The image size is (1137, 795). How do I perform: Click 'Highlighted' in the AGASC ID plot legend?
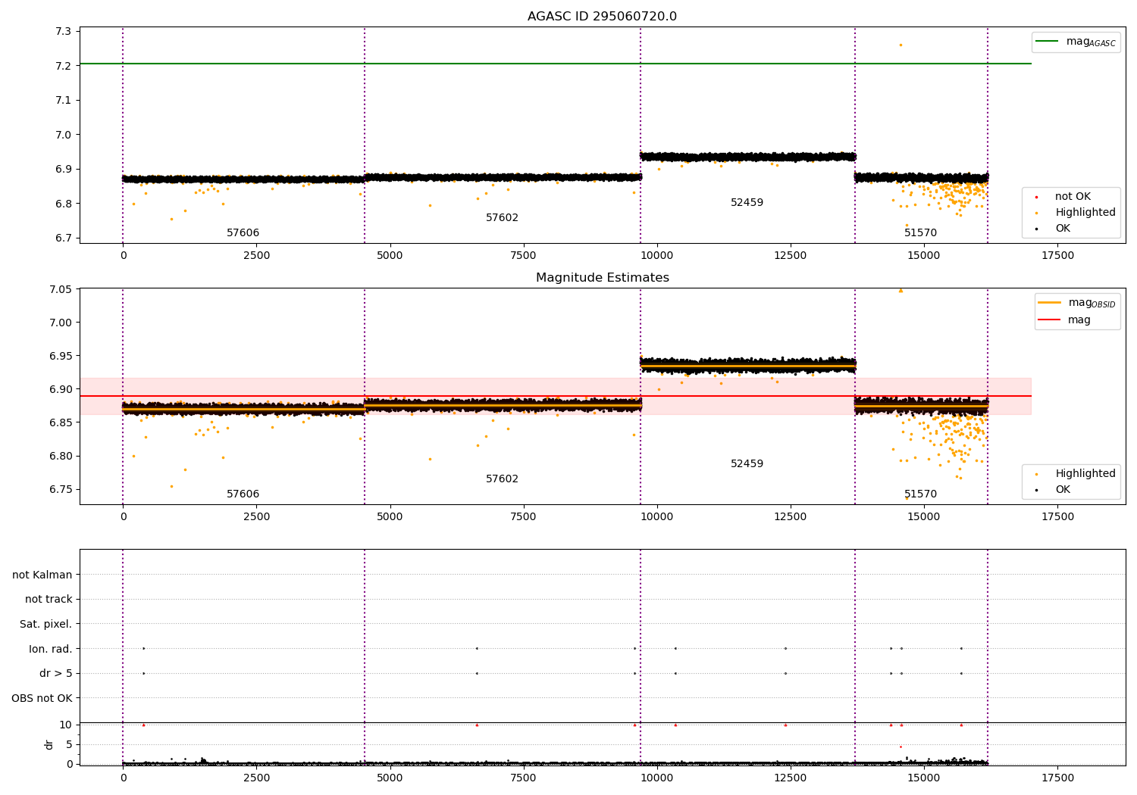(1076, 213)
